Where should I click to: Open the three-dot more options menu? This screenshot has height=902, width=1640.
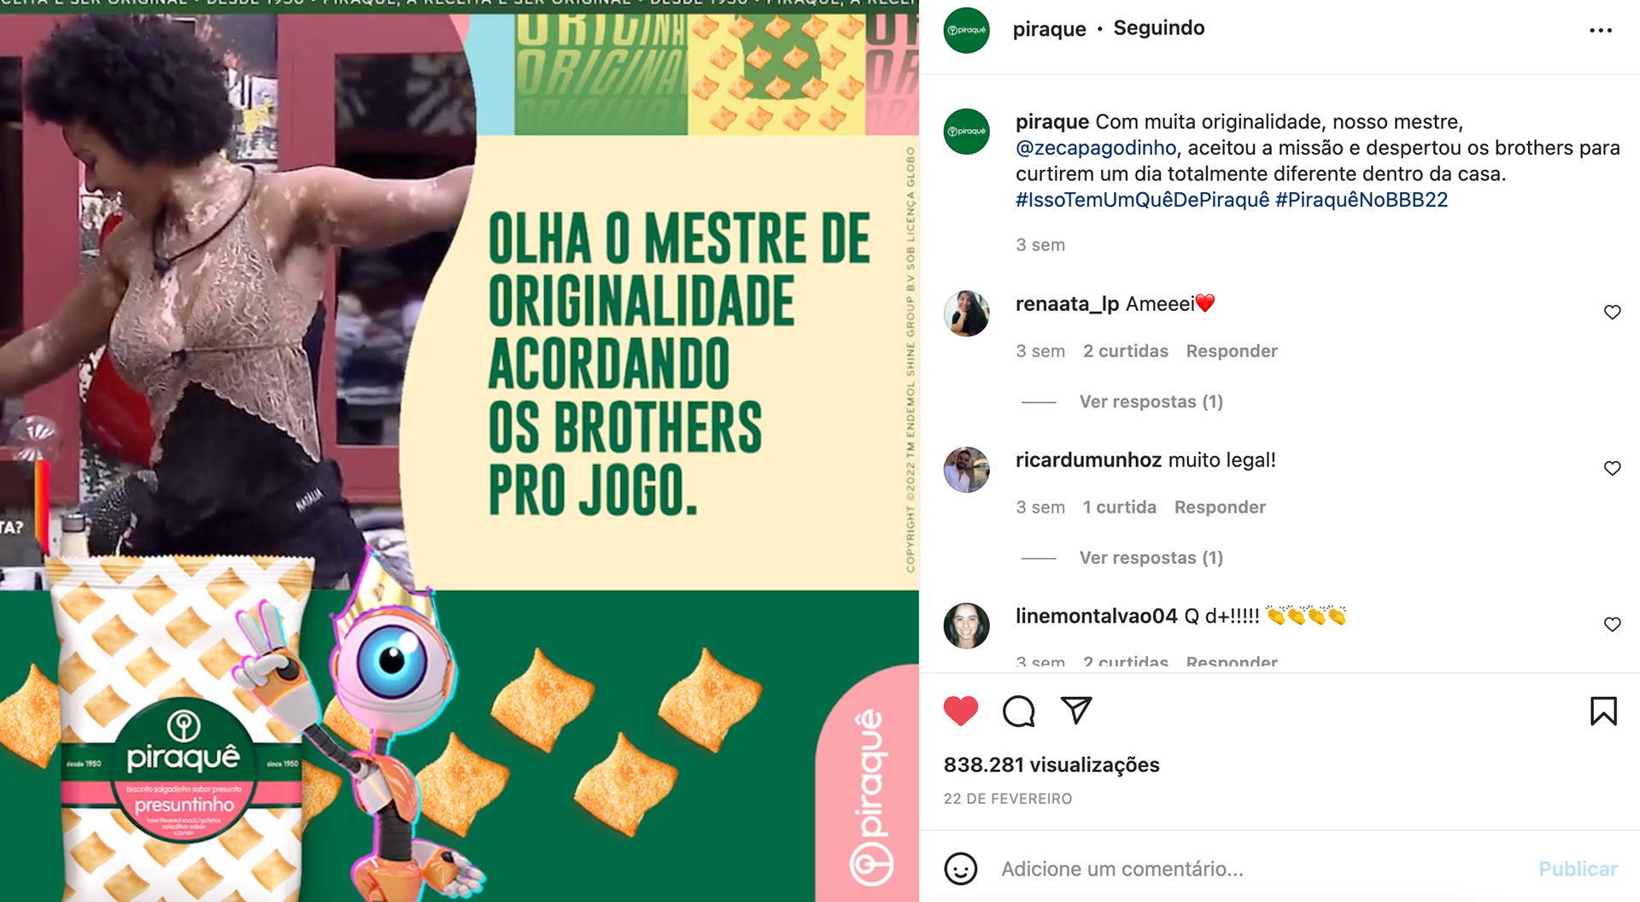click(1600, 30)
